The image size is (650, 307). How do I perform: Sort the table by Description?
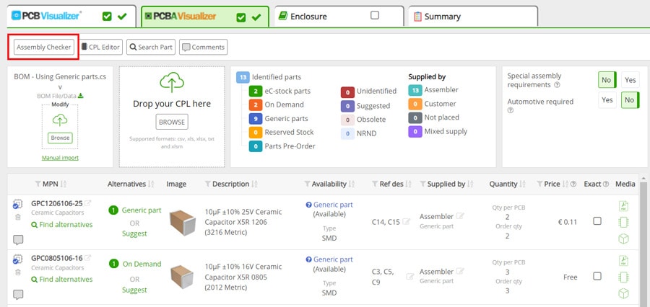[254, 184]
